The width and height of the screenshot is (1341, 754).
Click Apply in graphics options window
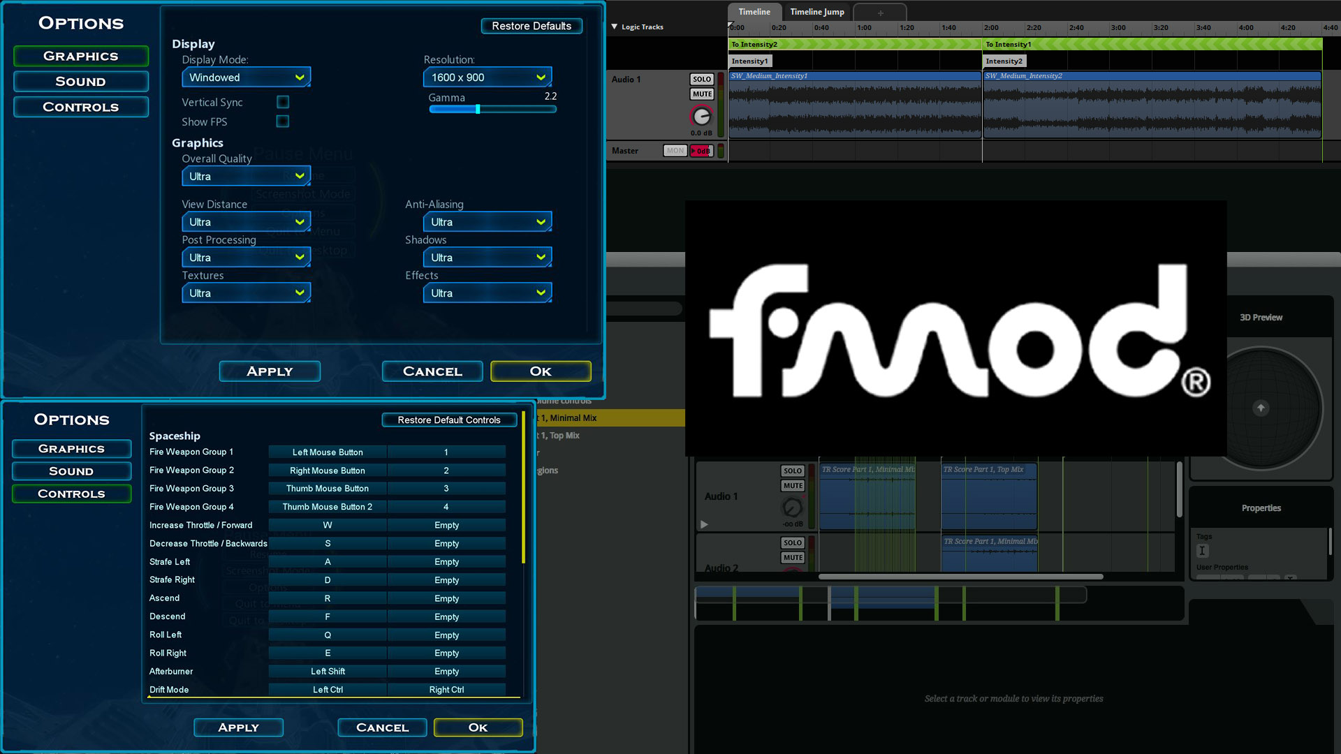click(270, 371)
